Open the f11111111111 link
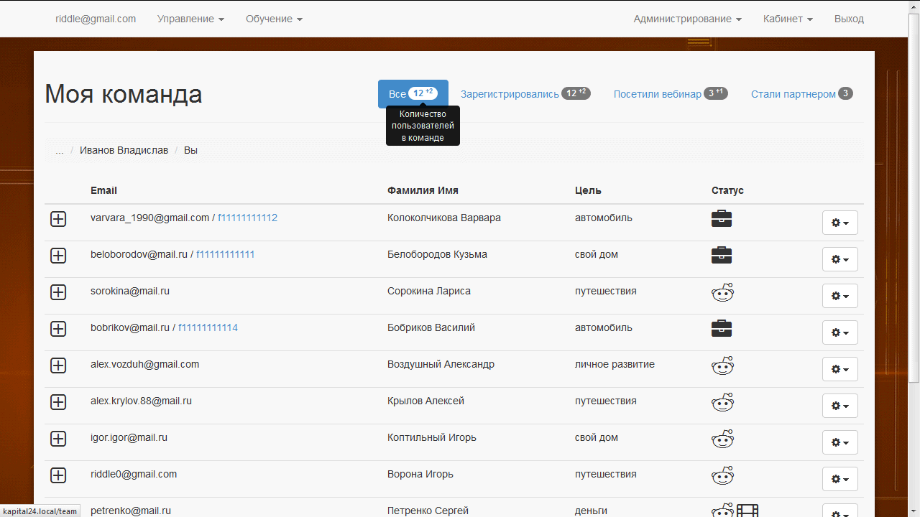This screenshot has width=920, height=517. 225,254
